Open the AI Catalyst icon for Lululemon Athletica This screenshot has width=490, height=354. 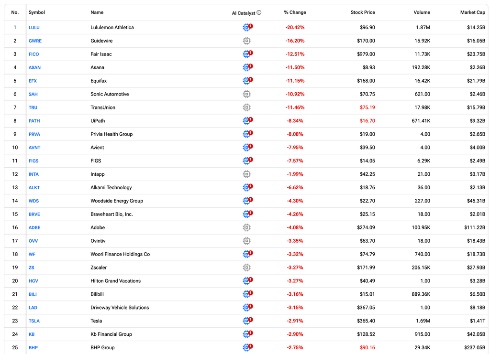[247, 27]
